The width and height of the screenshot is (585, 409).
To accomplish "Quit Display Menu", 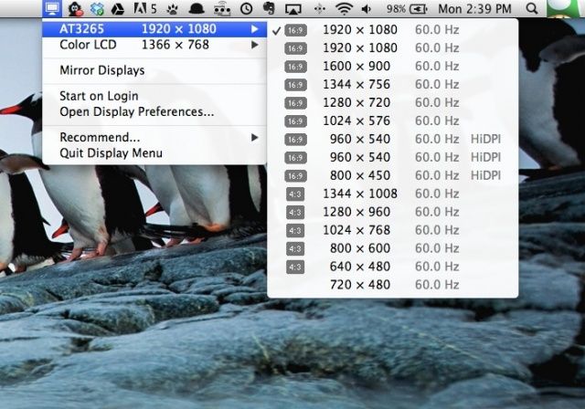I will click(x=111, y=152).
